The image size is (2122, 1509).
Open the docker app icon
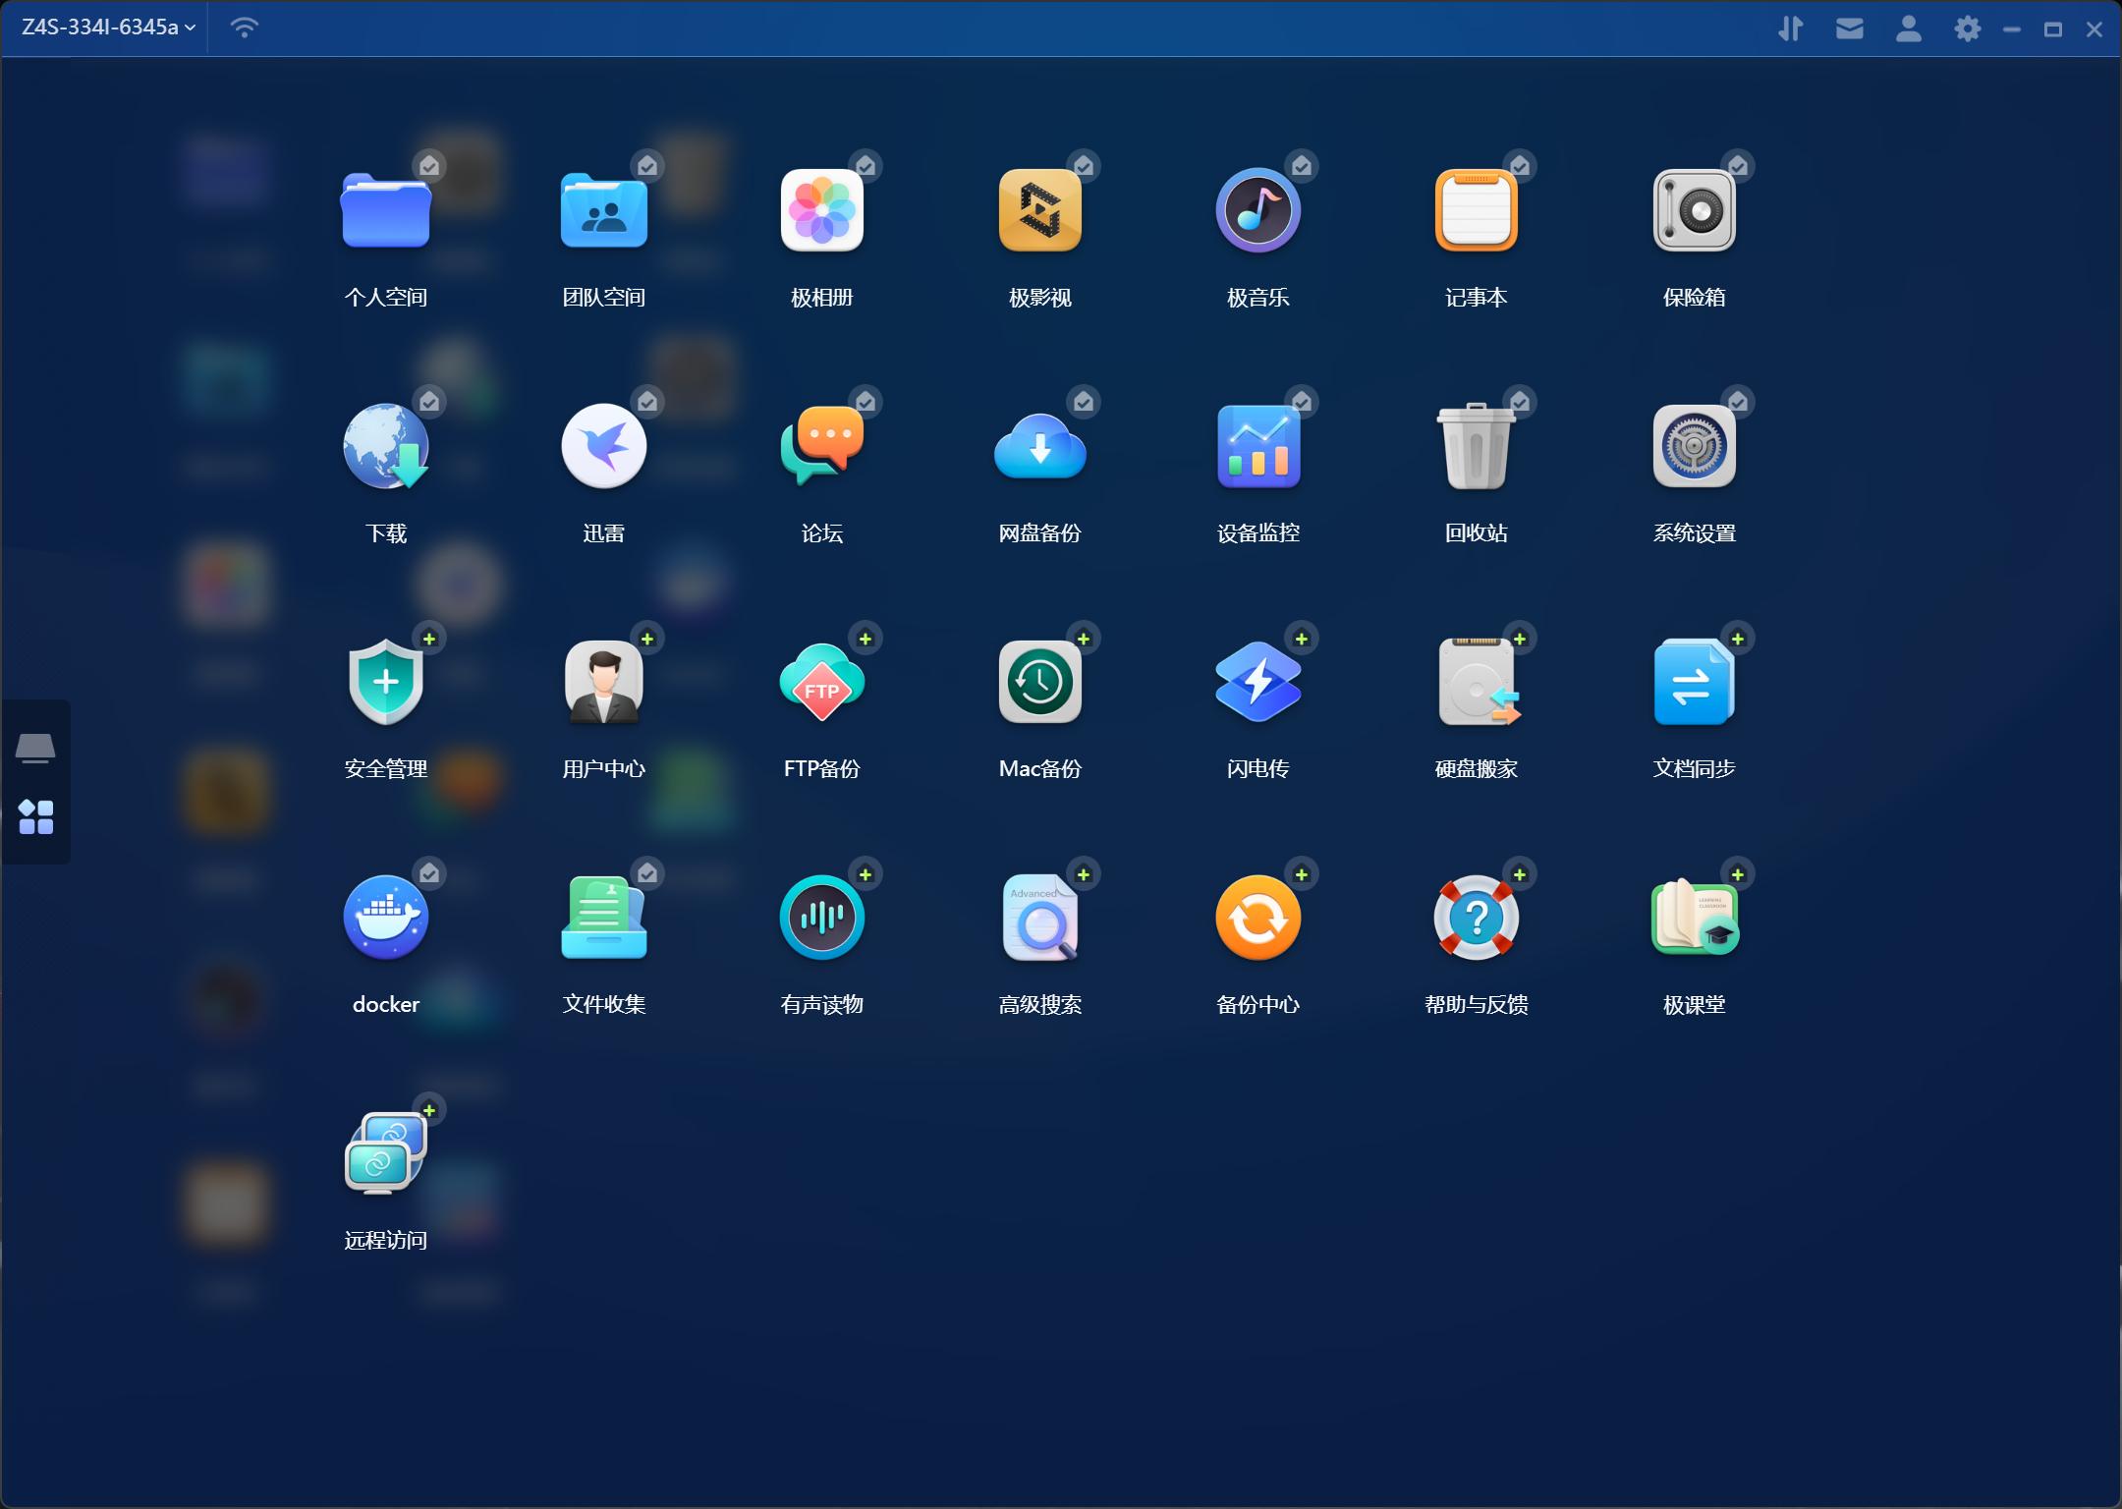[385, 918]
